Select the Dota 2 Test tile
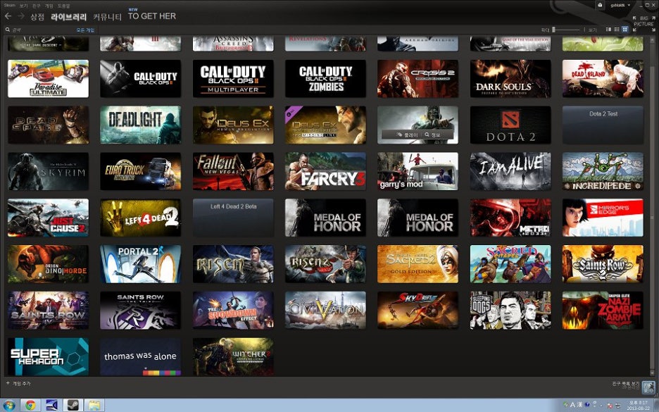 (603, 125)
